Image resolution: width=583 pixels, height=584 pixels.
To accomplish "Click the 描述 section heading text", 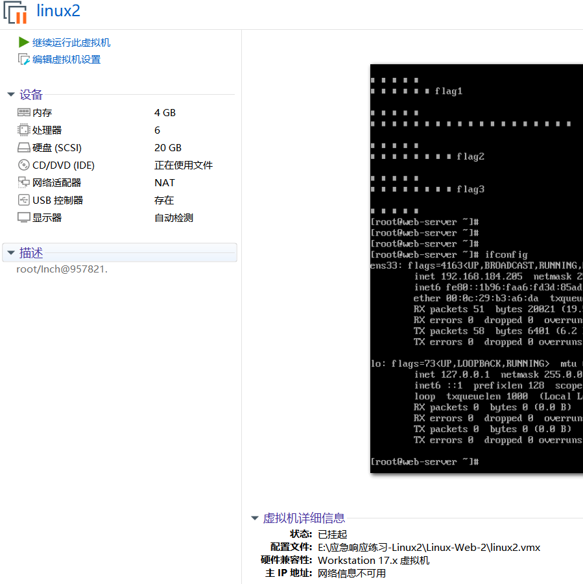I will (31, 252).
